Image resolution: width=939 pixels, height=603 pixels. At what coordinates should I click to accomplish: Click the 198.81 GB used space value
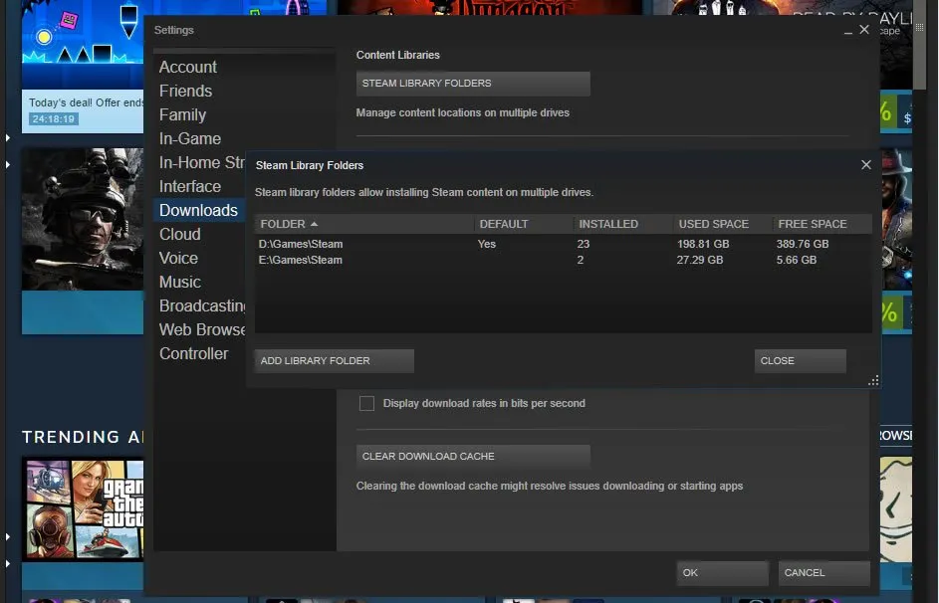[x=703, y=244]
